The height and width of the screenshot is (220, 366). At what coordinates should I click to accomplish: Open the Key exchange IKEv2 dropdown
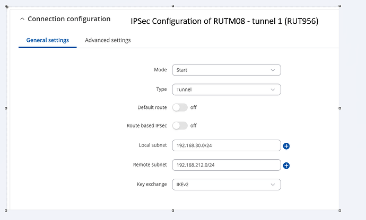coord(226,185)
